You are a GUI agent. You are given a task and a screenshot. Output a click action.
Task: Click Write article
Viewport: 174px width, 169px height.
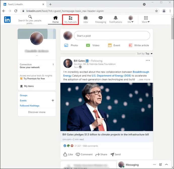tap(139, 45)
